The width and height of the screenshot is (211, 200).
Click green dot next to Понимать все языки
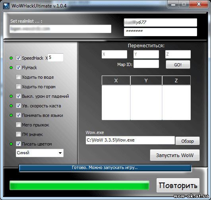tap(11, 115)
